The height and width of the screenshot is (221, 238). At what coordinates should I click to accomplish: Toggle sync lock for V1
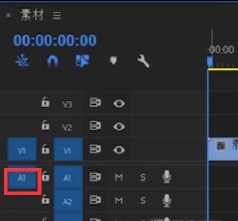click(x=95, y=149)
